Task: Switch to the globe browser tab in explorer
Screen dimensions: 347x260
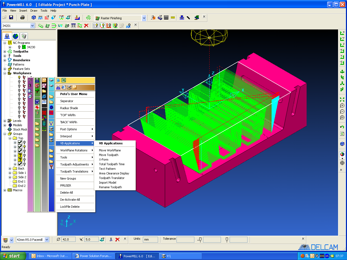Action: pyautogui.click(x=15, y=36)
